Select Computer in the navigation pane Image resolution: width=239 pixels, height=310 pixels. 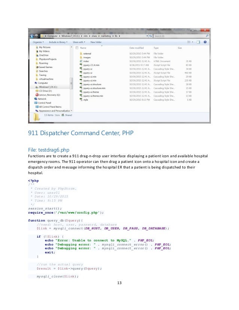click(43, 83)
